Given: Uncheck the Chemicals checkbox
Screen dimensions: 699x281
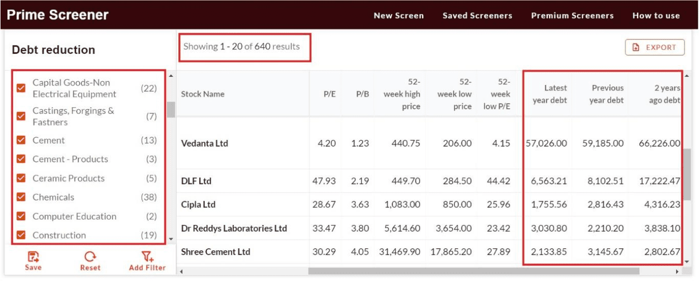Looking at the screenshot, I should (21, 197).
